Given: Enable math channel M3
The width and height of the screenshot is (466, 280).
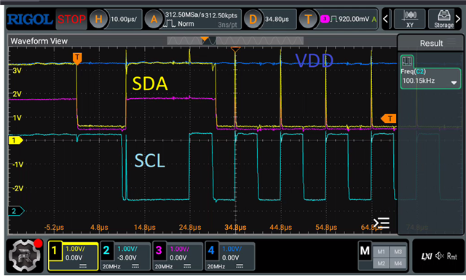Looking at the screenshot, I should point(398,252).
